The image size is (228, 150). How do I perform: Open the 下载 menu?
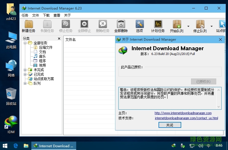click(x=46, y=15)
